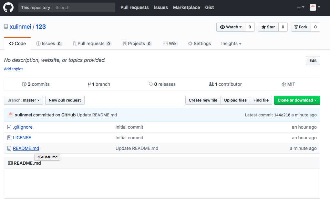Image resolution: width=330 pixels, height=207 pixels.
Task: Go to Marketplace in top navigation
Action: pos(186,7)
